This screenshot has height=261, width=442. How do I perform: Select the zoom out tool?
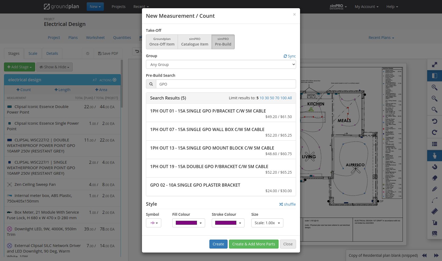(x=434, y=99)
